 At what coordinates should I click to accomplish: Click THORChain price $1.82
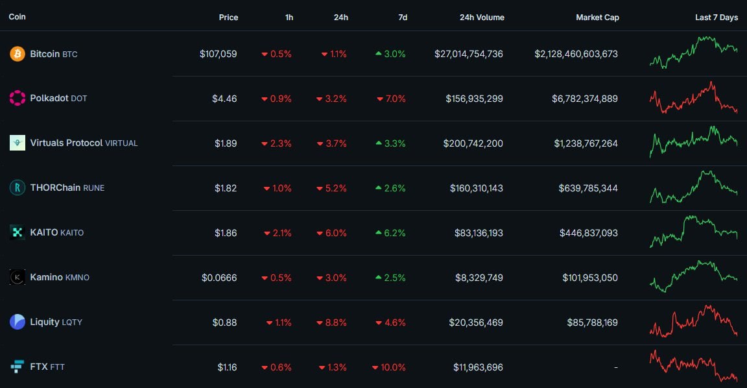tap(226, 188)
